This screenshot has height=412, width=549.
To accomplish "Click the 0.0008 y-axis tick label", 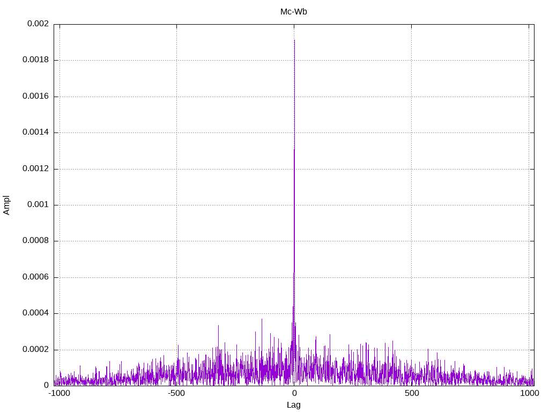I will 35,241.
